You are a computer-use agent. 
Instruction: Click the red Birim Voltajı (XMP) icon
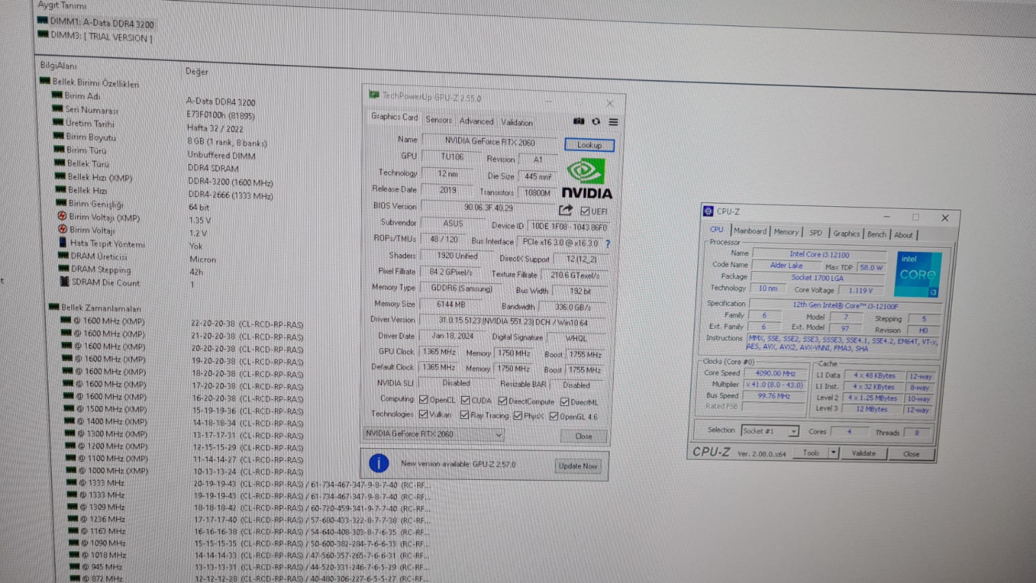[x=62, y=216]
